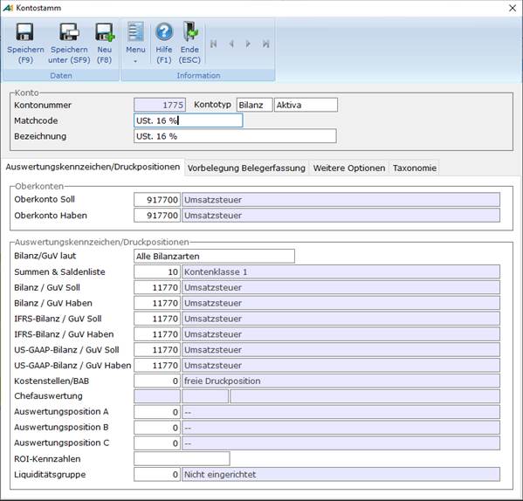Go to previous record arrow

[x=231, y=44]
